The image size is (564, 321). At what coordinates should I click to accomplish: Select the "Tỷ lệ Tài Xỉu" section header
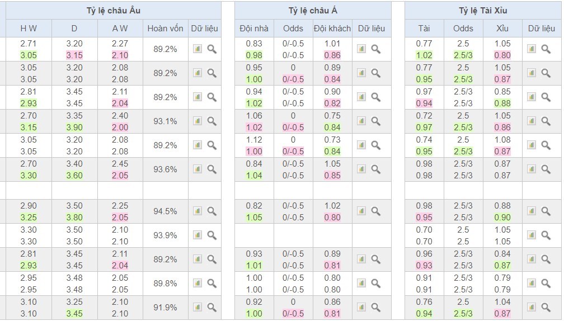482,11
